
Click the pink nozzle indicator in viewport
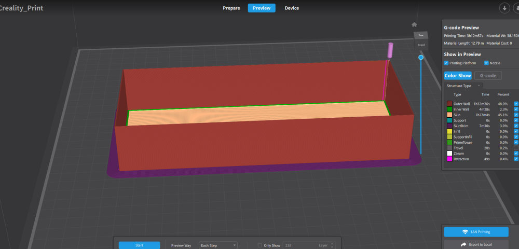(x=390, y=51)
